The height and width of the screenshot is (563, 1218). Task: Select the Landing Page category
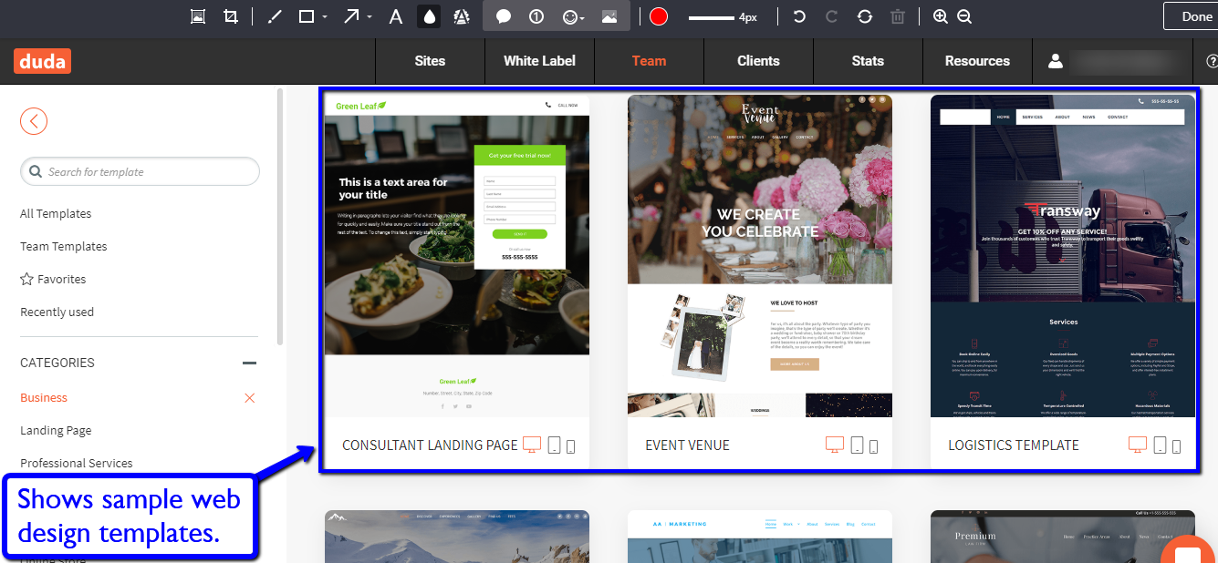(x=56, y=430)
